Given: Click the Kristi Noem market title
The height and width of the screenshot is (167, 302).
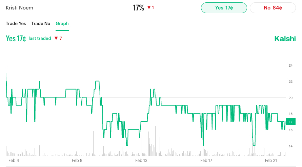Looking at the screenshot, I should tap(20, 8).
